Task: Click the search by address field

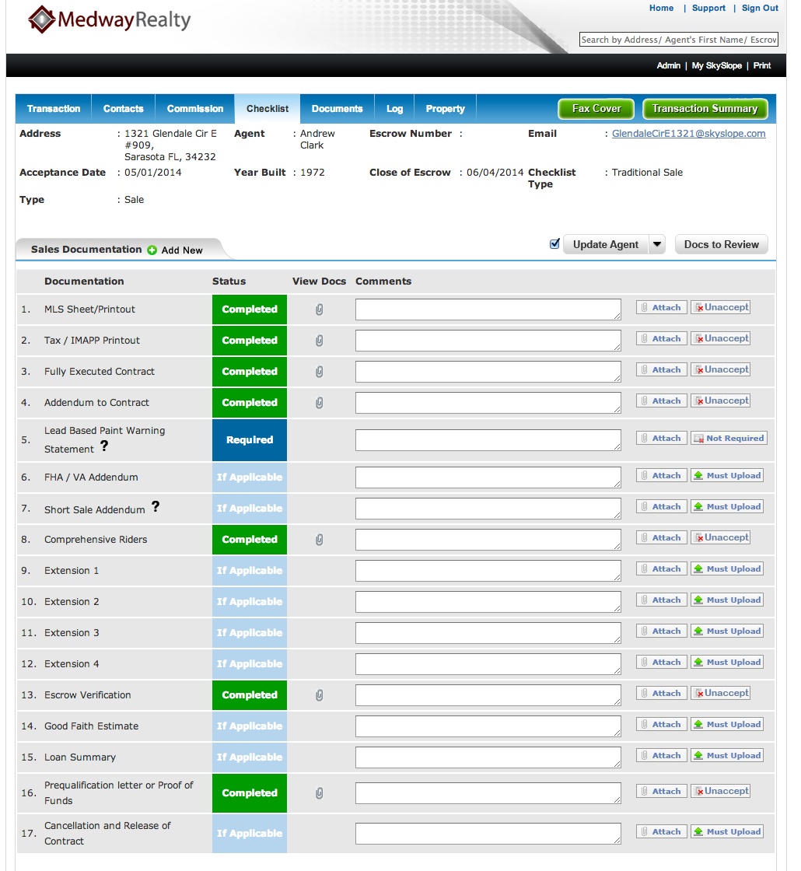Action: pos(678,40)
